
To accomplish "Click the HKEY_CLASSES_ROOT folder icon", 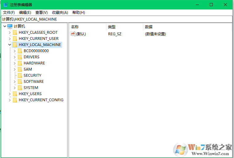I will 15,33.
